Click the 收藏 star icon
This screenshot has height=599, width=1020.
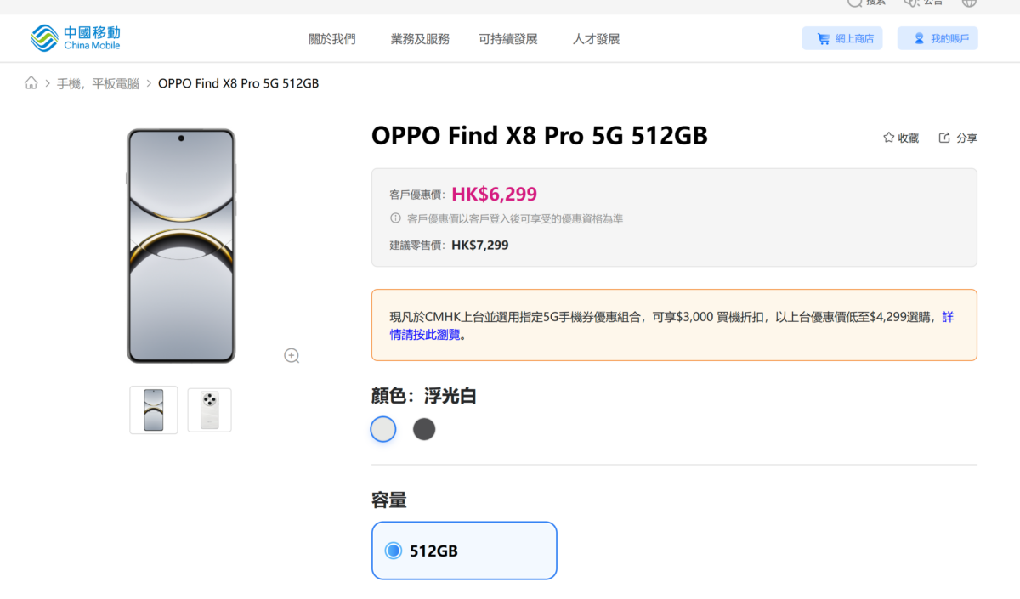889,138
